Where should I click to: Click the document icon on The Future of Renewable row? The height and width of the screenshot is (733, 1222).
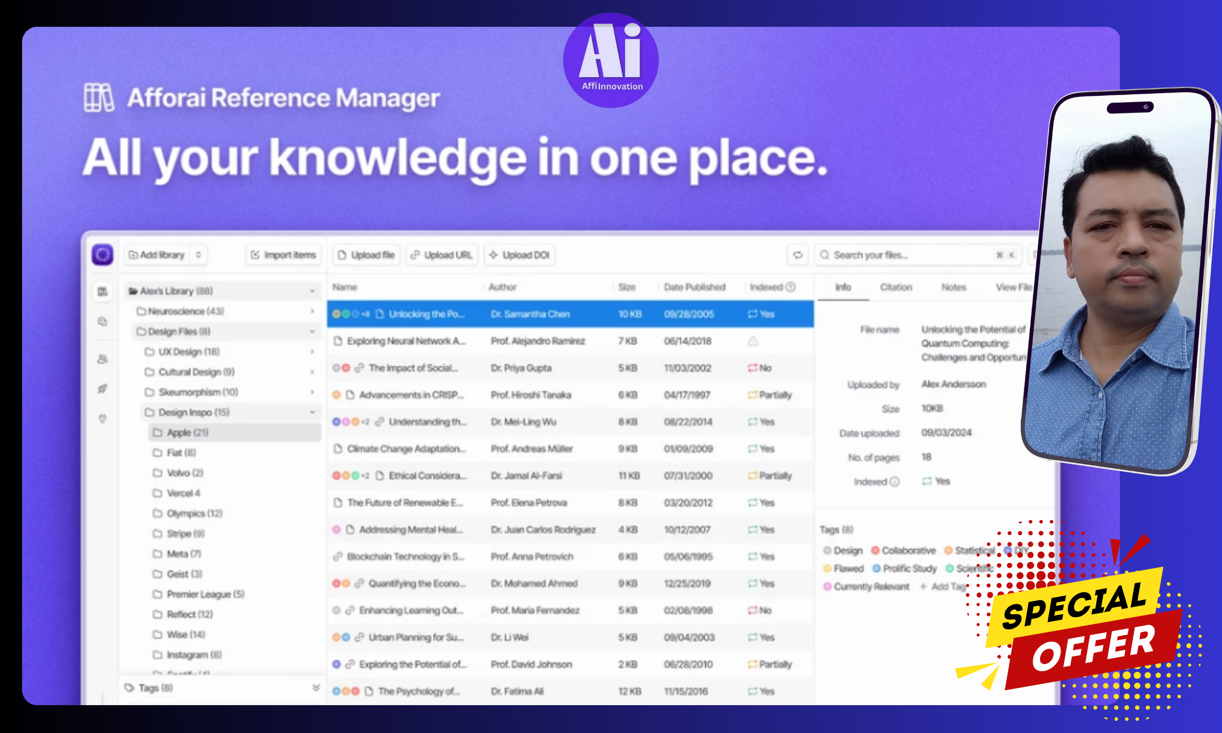pos(338,503)
